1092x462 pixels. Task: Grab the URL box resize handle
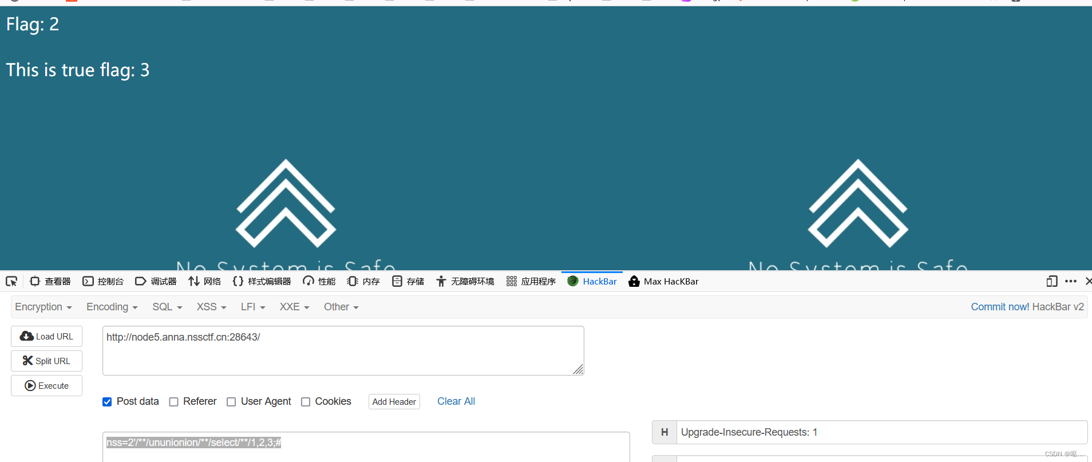578,370
